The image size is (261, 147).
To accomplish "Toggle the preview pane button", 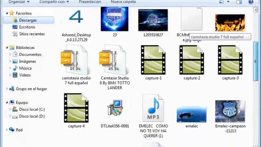I will [x=239, y=2].
